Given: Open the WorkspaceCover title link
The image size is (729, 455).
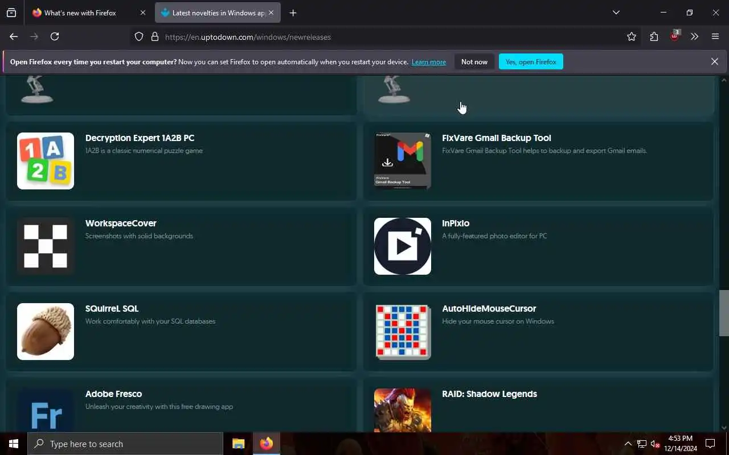Looking at the screenshot, I should (121, 223).
